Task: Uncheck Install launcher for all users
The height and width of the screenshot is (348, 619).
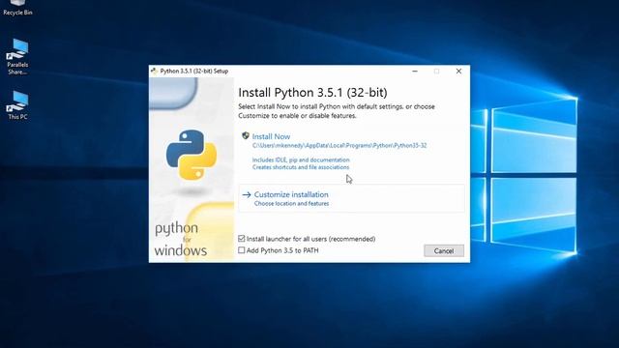Action: pos(242,239)
